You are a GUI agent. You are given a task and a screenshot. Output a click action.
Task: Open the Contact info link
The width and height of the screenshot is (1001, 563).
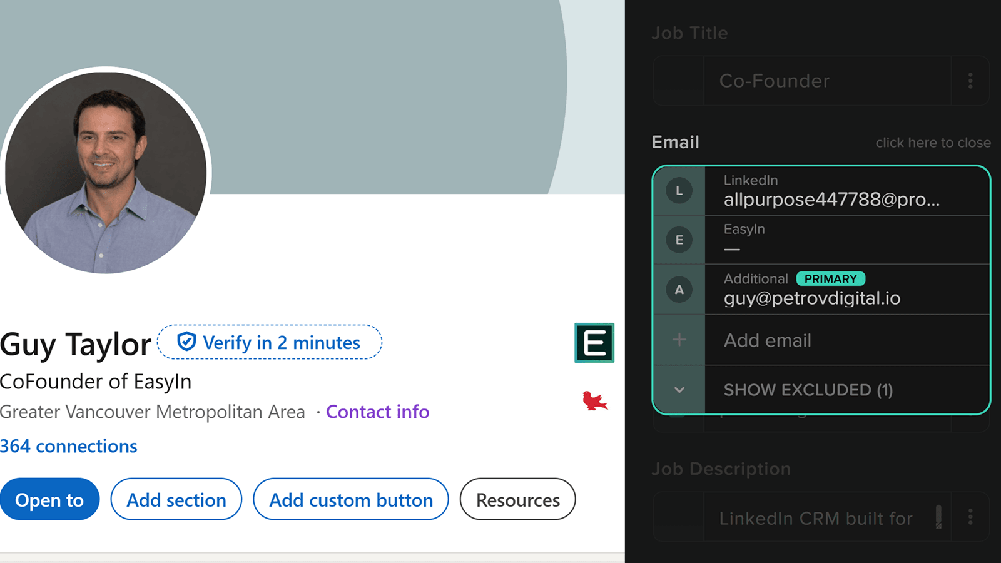point(377,412)
